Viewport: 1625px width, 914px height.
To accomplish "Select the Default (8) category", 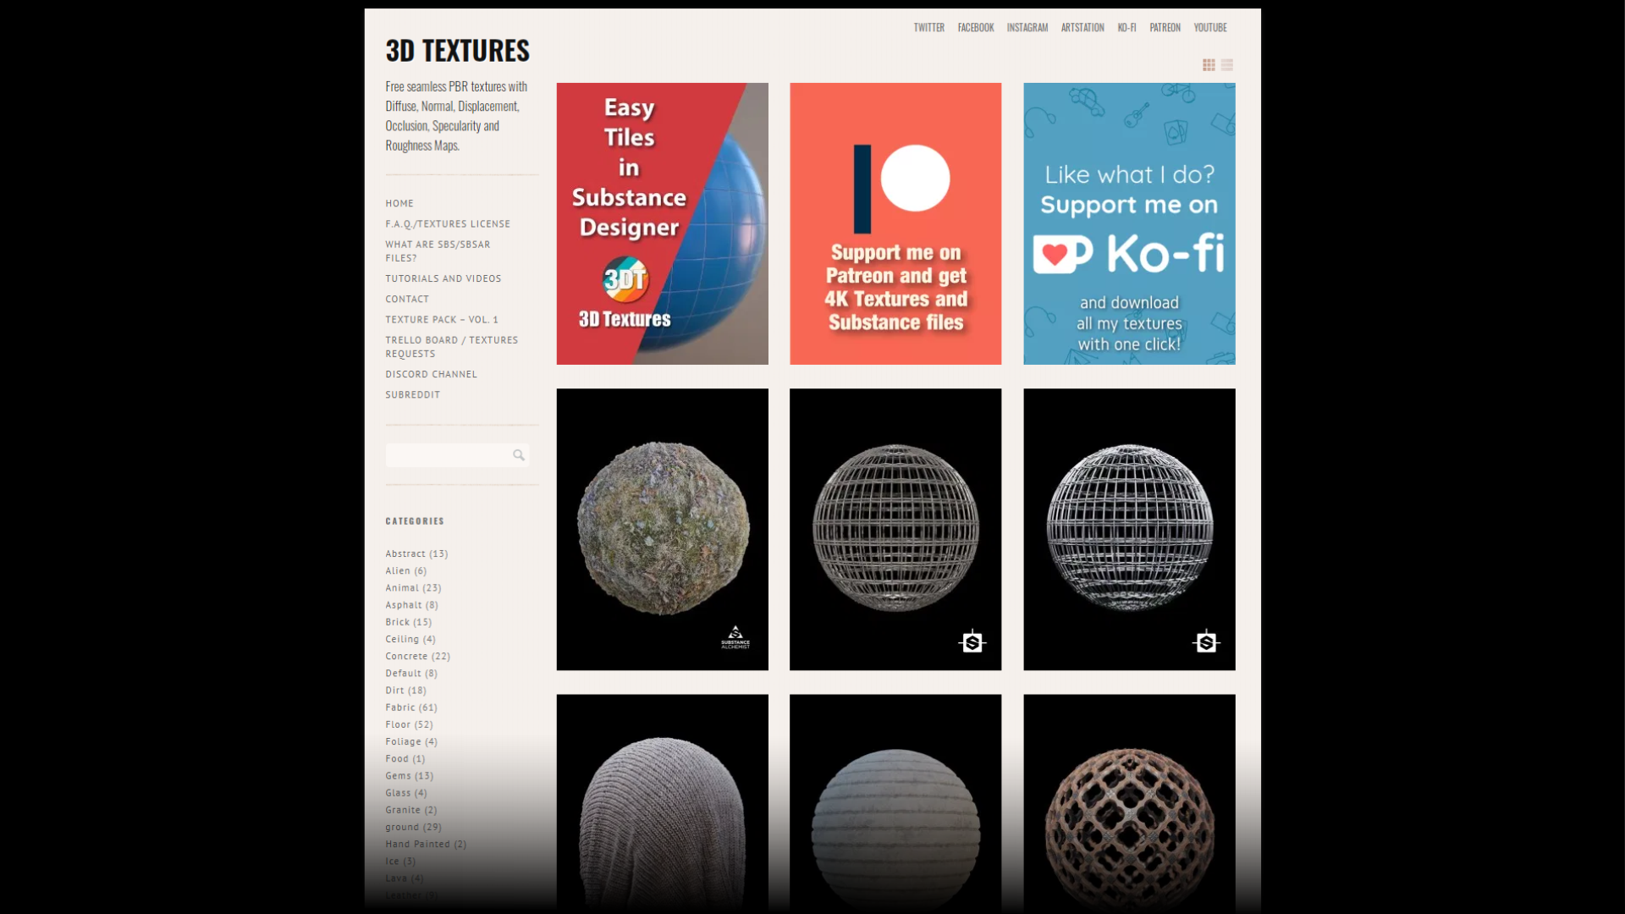I will [411, 674].
